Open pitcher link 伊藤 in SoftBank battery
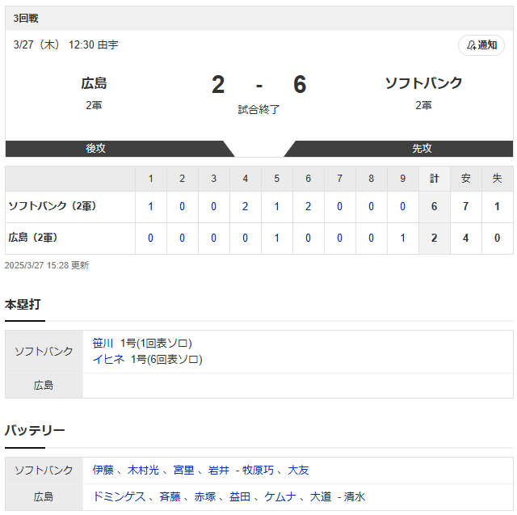The height and width of the screenshot is (515, 517). click(103, 471)
